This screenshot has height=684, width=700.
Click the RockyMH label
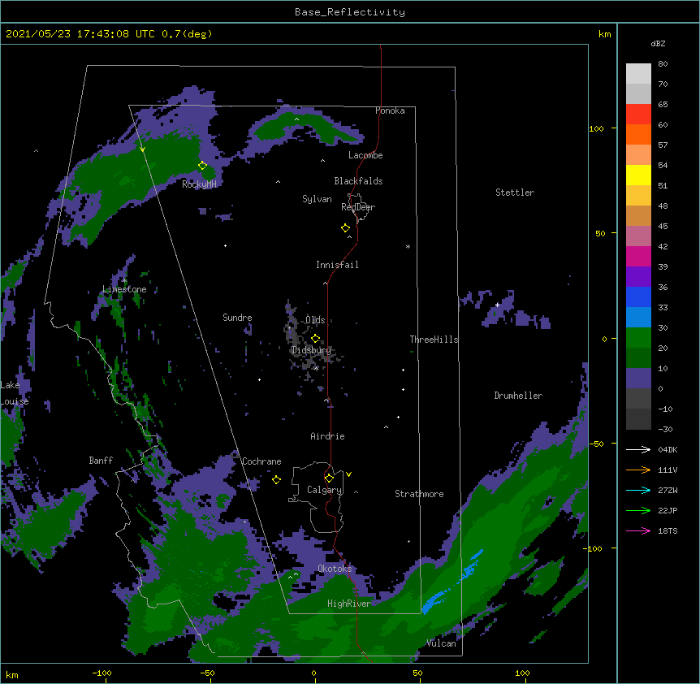pos(199,184)
